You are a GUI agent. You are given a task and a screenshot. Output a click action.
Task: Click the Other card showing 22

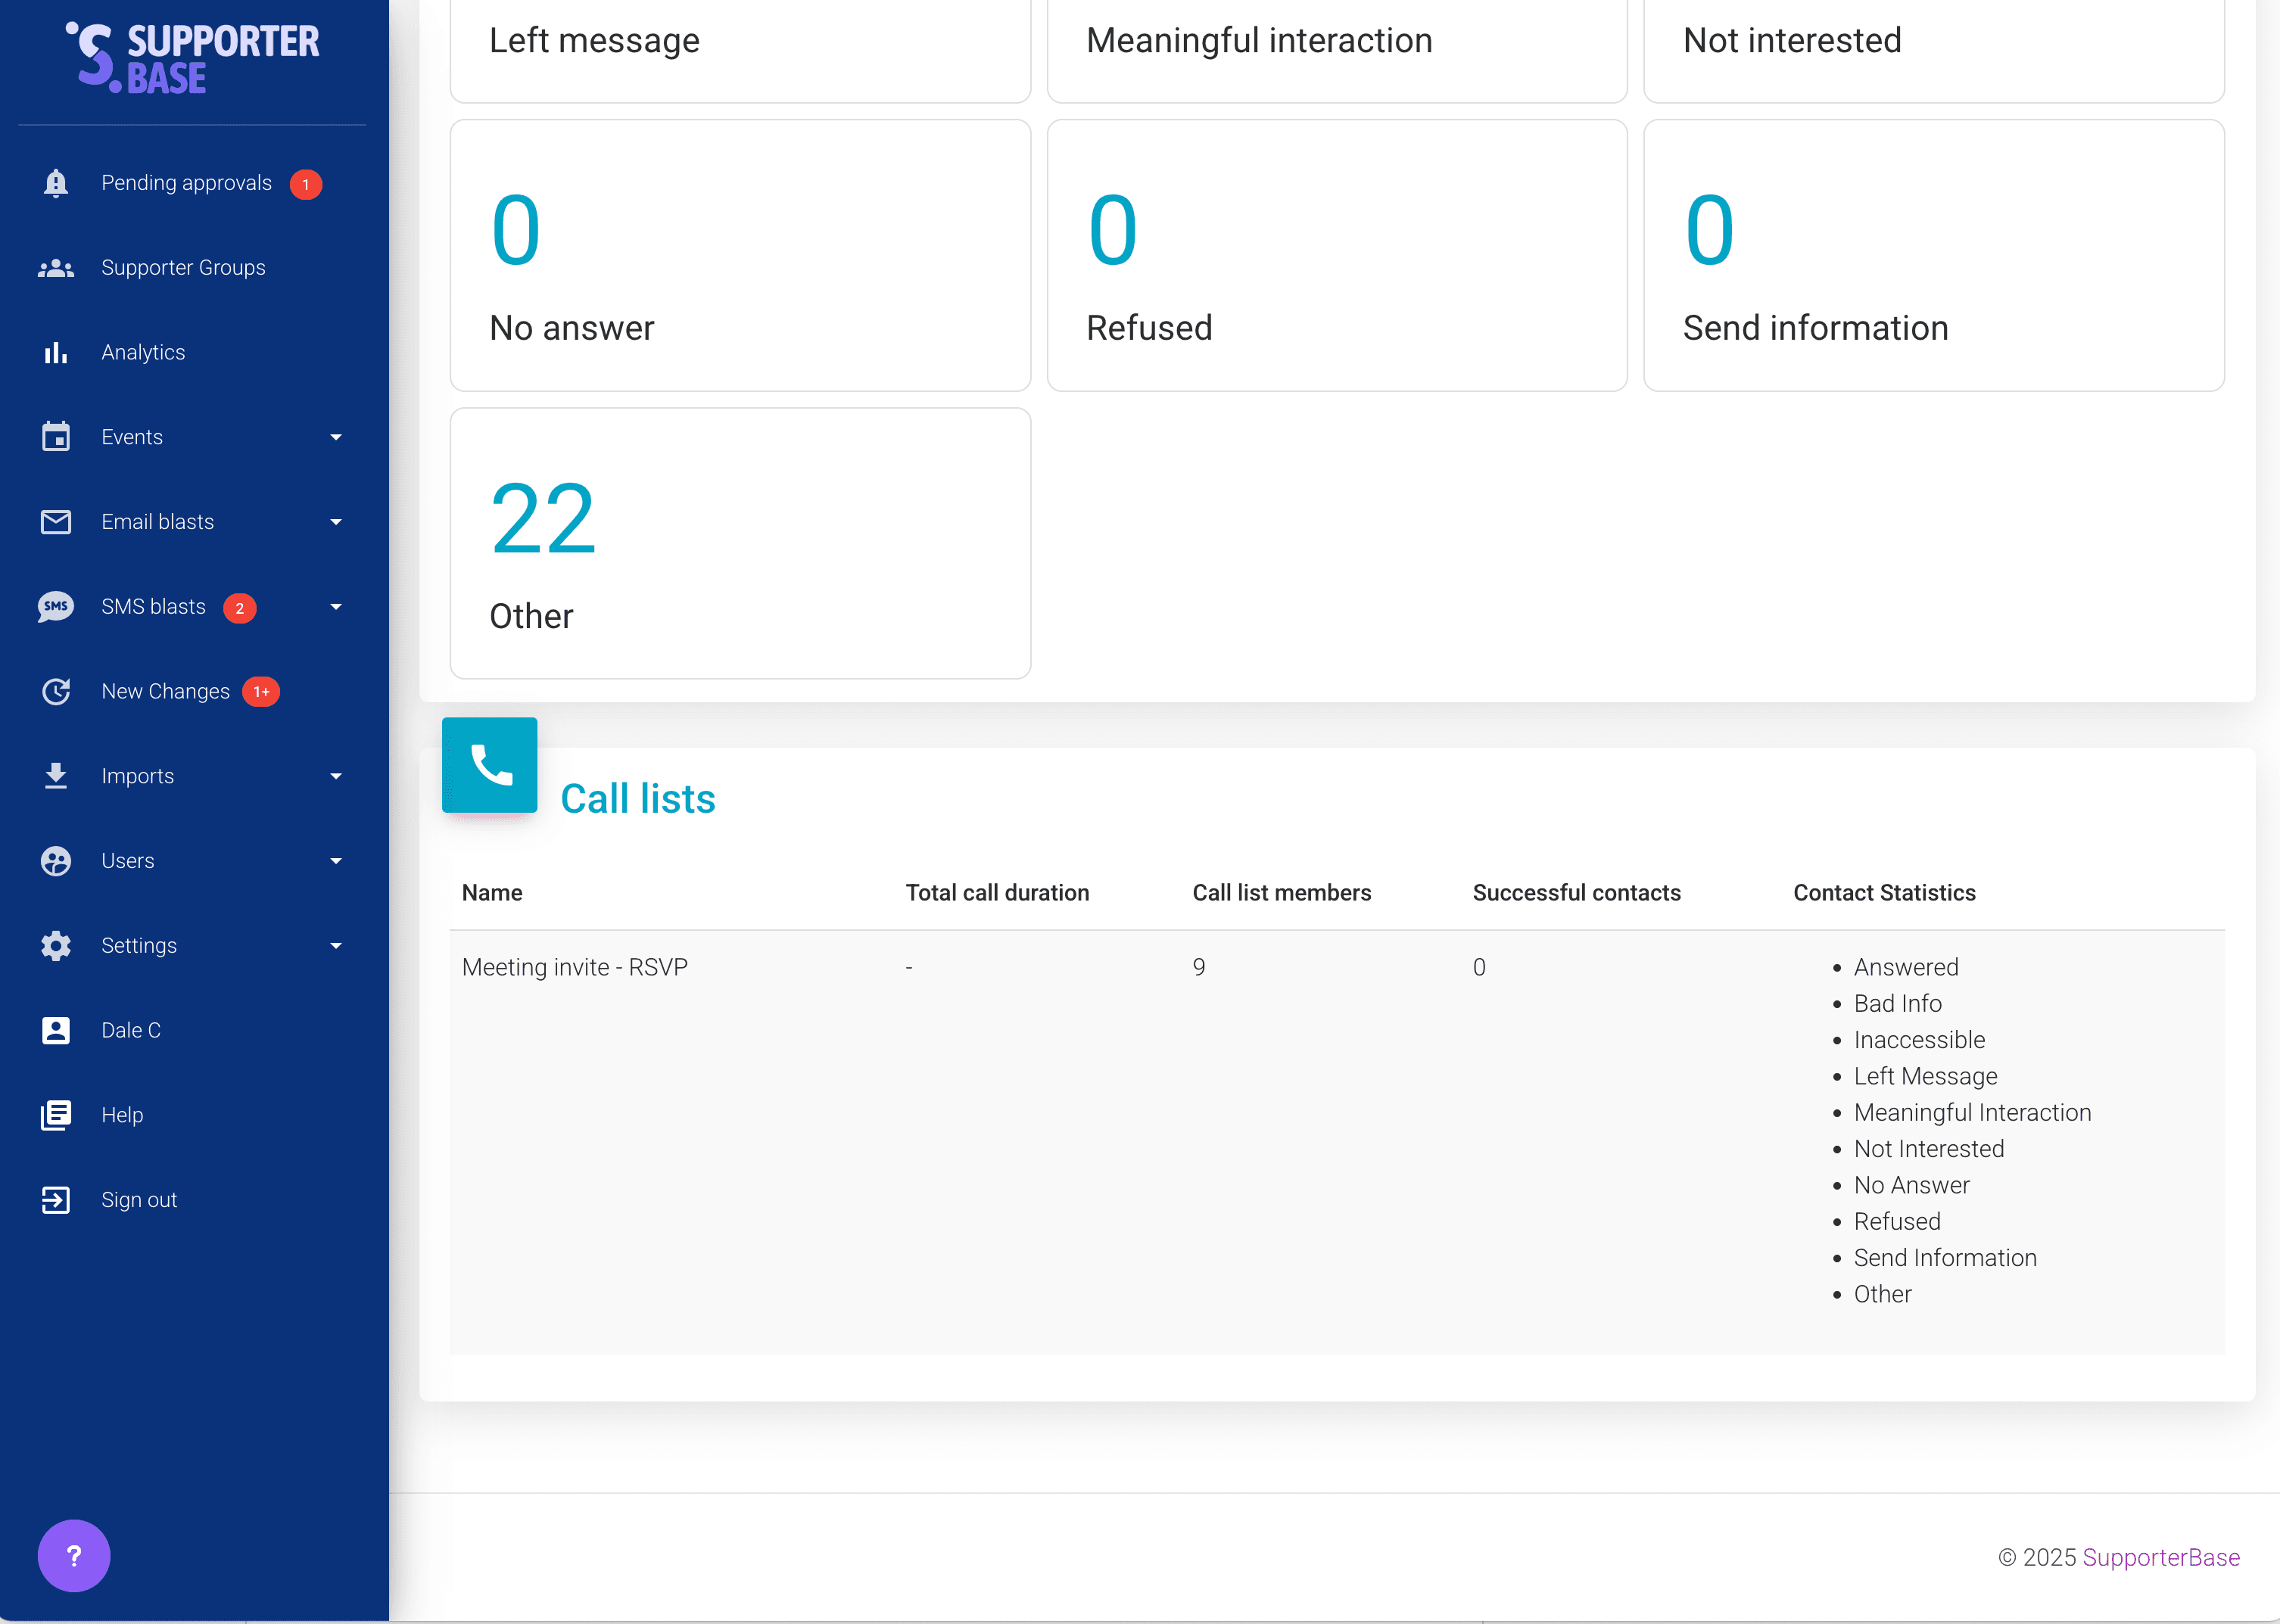pyautogui.click(x=740, y=543)
